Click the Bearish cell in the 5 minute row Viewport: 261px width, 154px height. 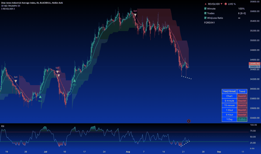pyautogui.click(x=242, y=101)
